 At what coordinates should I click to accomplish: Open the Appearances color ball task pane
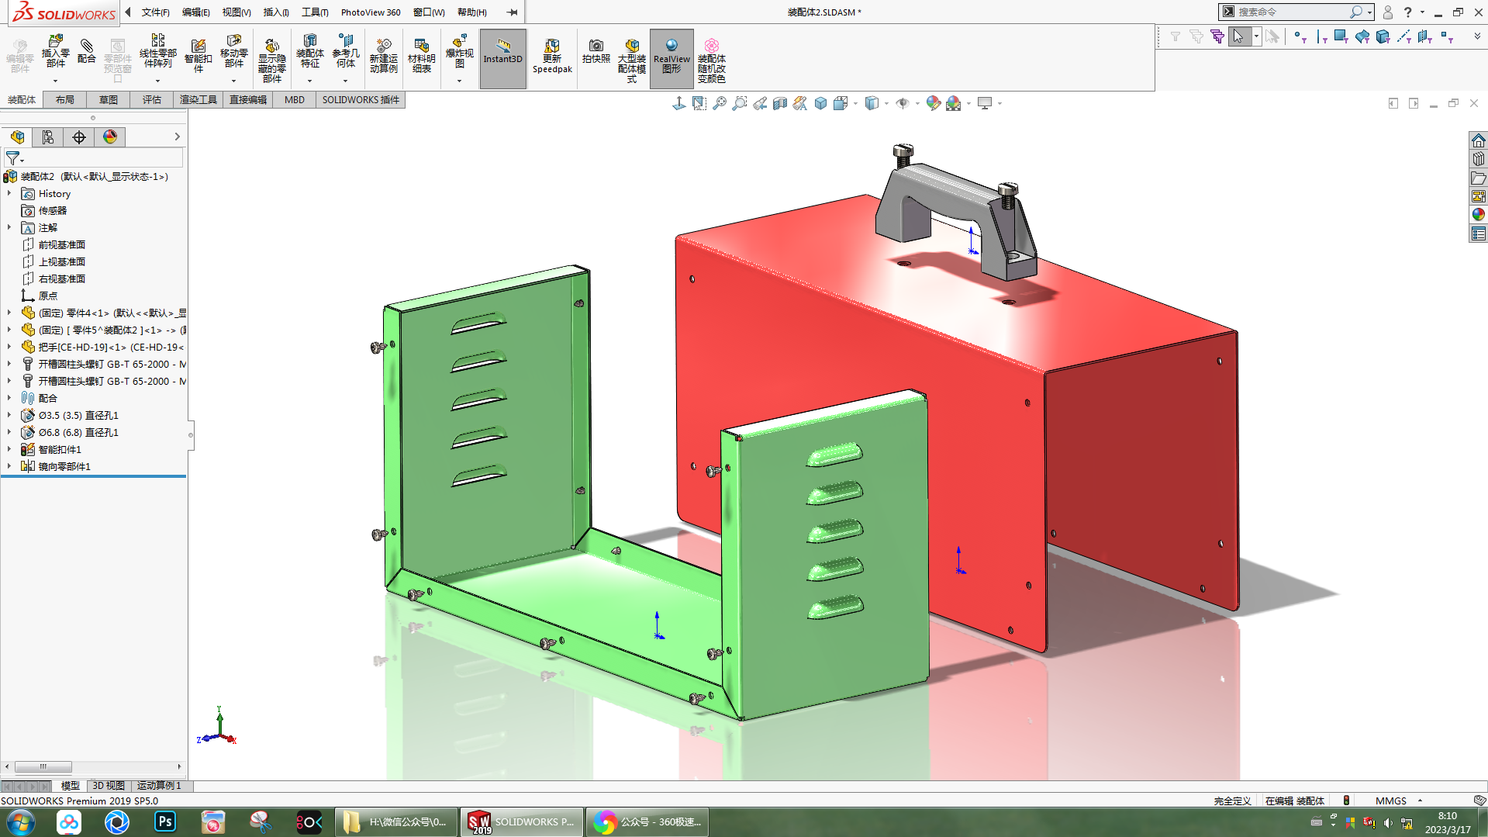coord(1478,215)
